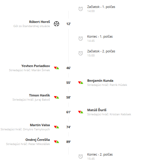This screenshot has height=165, width=151.
Task: Click substitution arrows icon for Benjamín Kunda
Action: [81, 83]
